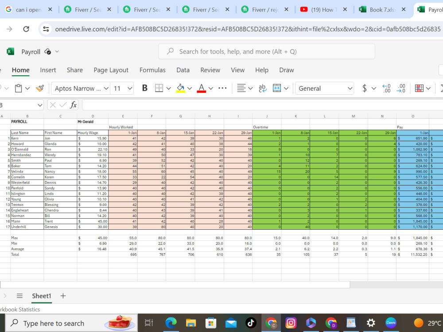Switch to Book 7.xlsx browser tab

pos(382,10)
